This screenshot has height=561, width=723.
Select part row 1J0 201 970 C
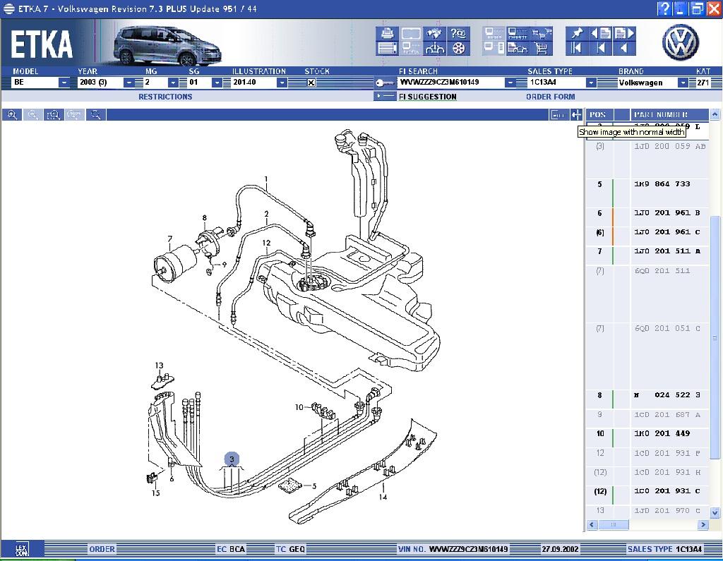click(647, 511)
